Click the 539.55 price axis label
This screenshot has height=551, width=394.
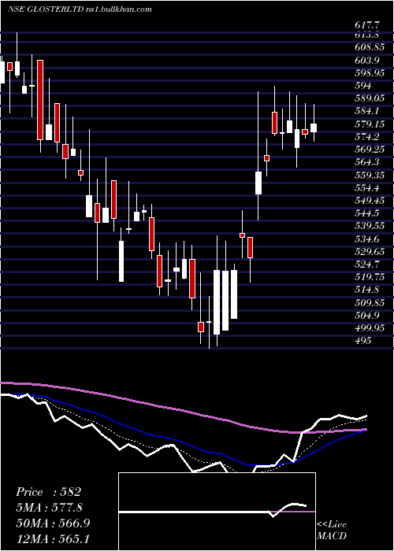369,226
